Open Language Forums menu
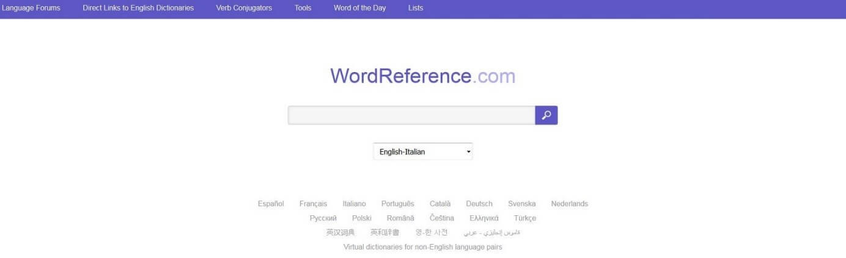This screenshot has width=846, height=258. [x=31, y=8]
